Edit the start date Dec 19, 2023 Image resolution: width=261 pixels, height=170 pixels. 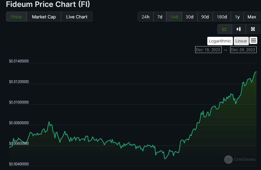pyautogui.click(x=208, y=50)
